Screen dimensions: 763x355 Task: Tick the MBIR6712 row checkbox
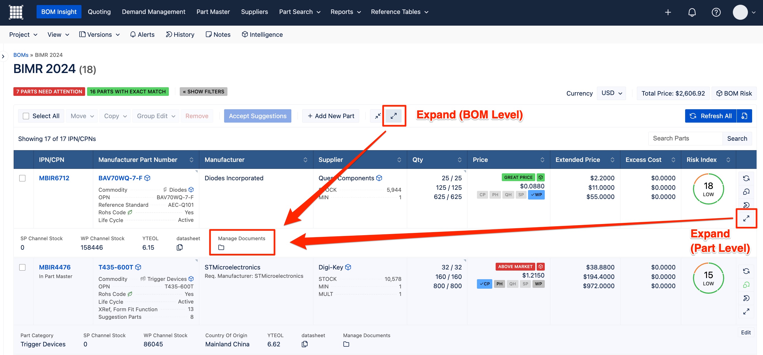click(22, 178)
